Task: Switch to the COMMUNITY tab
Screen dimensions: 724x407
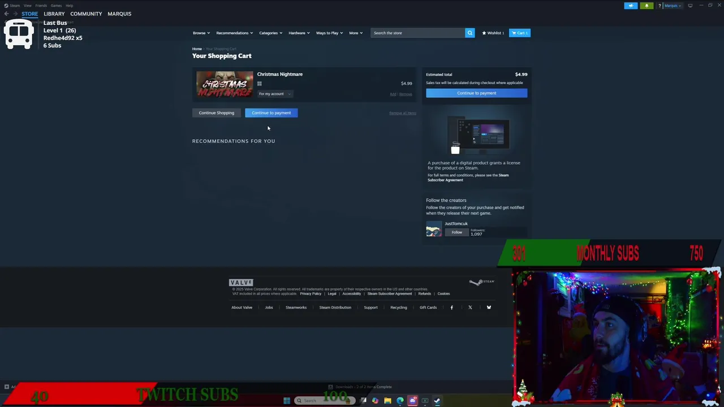Action: point(86,14)
